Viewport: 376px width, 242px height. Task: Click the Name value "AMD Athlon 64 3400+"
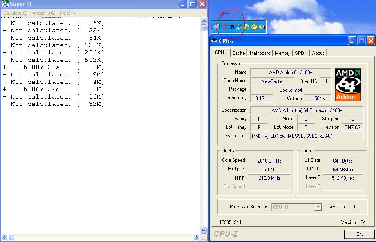291,72
